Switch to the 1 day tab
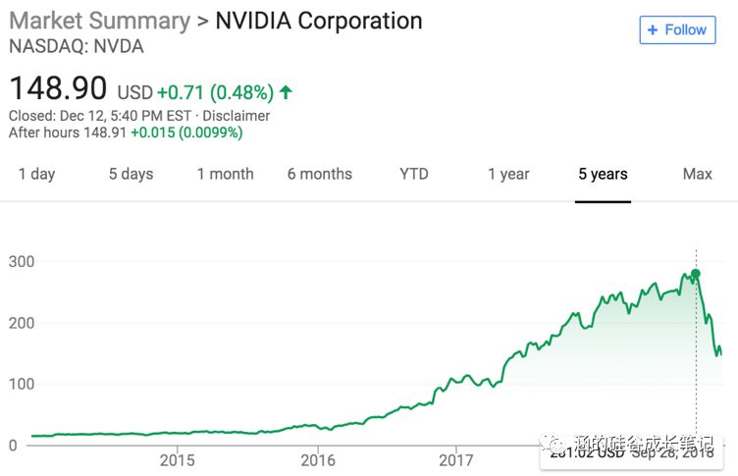 (x=37, y=174)
